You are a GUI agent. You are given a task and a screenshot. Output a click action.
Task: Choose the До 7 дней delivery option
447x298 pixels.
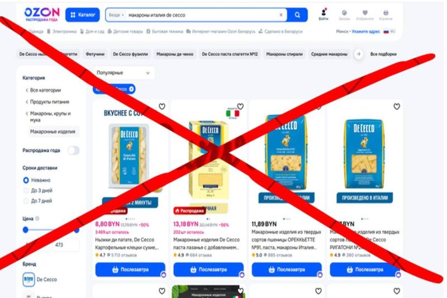pyautogui.click(x=26, y=201)
